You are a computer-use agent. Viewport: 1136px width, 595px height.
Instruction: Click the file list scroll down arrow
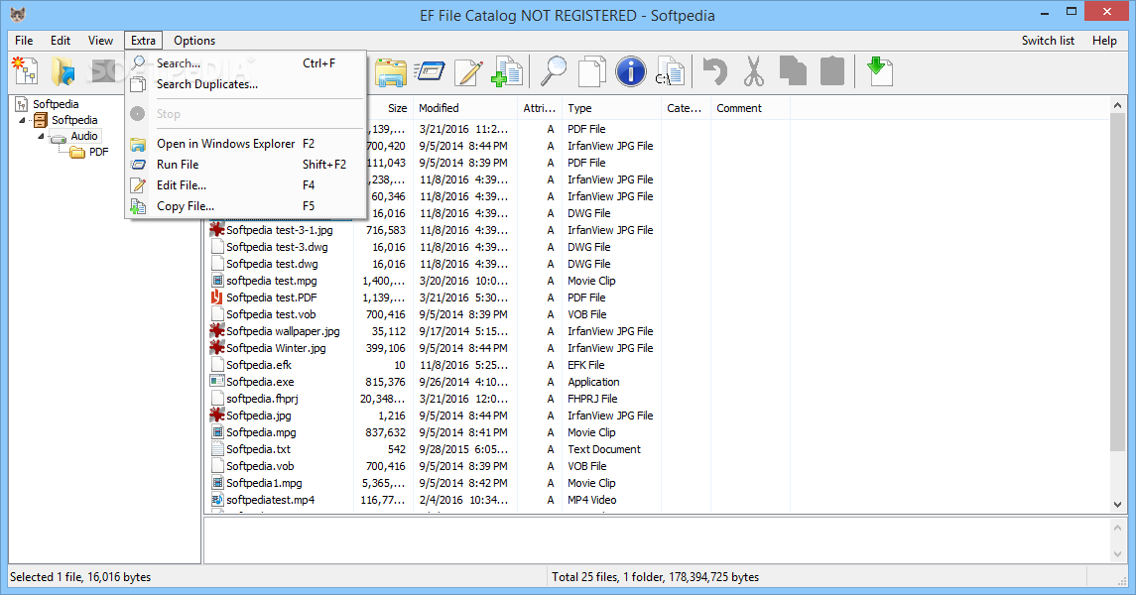click(x=1117, y=505)
